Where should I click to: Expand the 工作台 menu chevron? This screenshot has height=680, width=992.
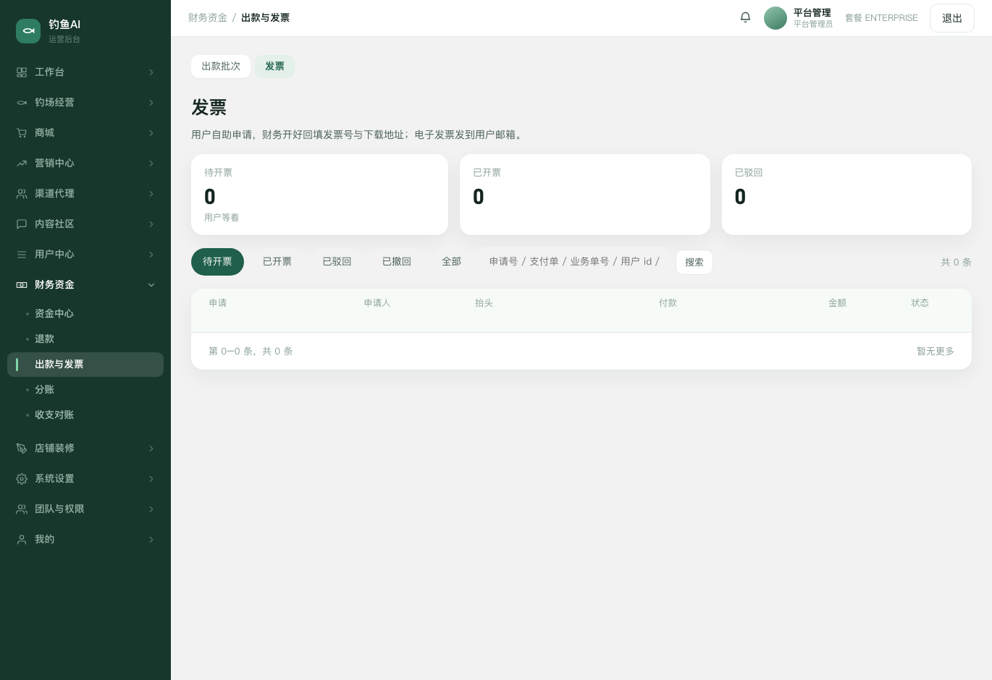151,72
